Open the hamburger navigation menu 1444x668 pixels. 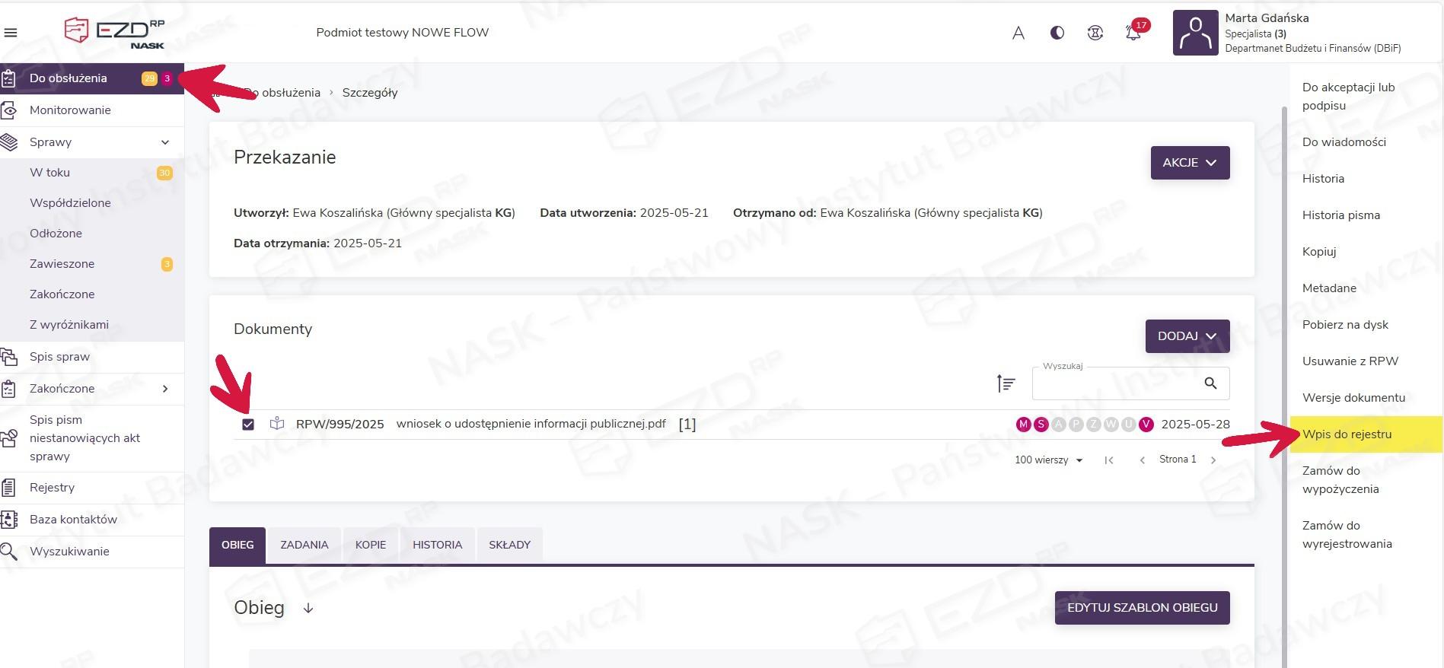[11, 33]
